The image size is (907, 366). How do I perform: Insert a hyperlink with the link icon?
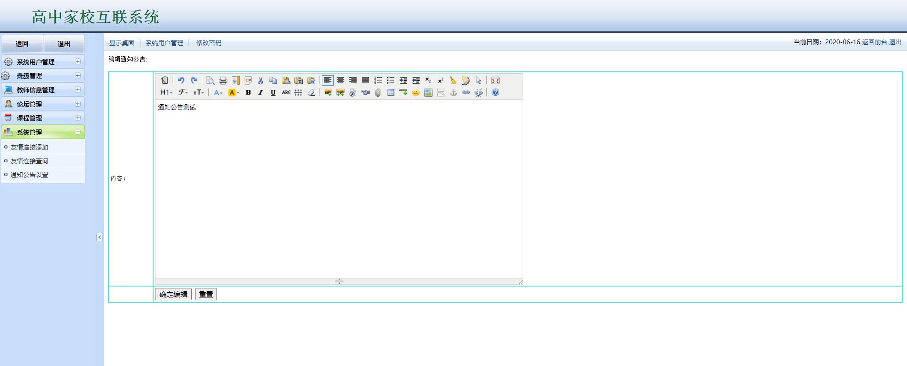point(466,92)
